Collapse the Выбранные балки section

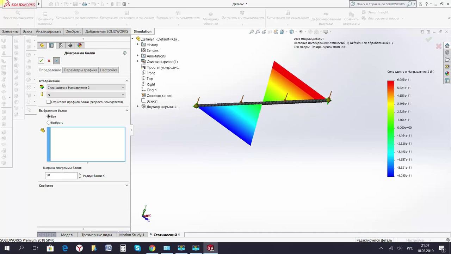click(x=127, y=110)
